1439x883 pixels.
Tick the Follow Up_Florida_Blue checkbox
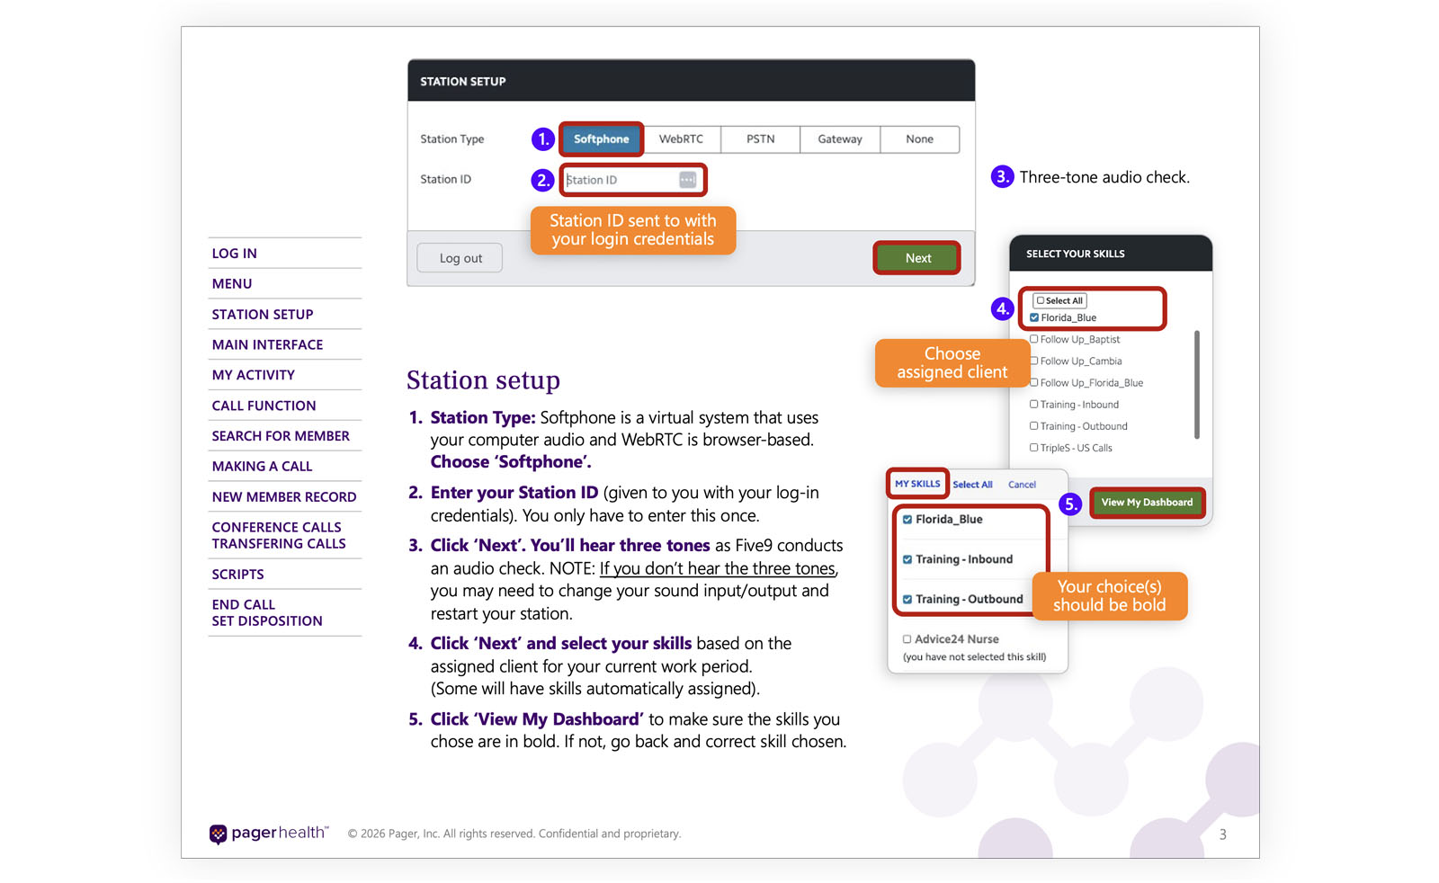(1034, 382)
